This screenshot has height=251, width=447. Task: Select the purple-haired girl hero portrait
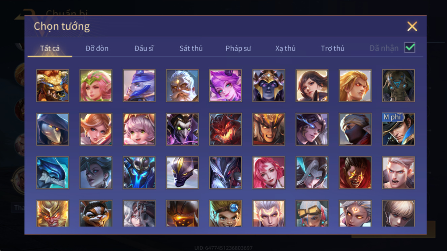pyautogui.click(x=226, y=86)
